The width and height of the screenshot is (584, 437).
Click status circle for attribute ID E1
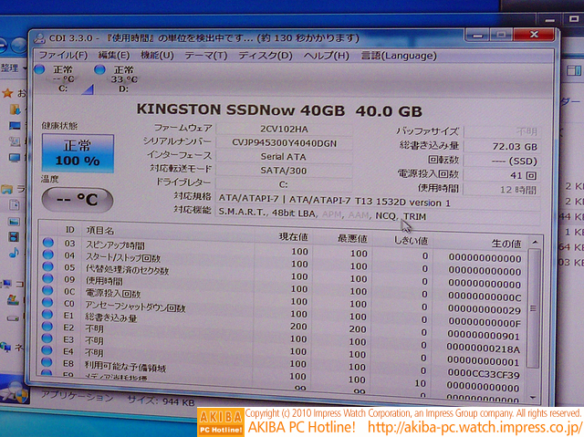pos(48,318)
